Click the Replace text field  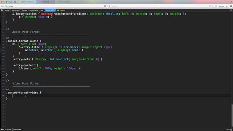point(159,6)
